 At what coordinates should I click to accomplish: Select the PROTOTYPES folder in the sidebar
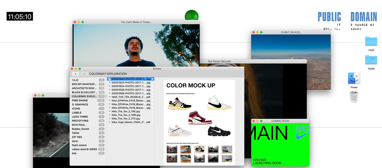coord(80,121)
